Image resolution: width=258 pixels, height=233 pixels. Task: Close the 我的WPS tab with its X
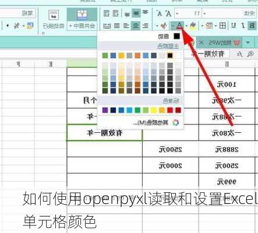[x=202, y=43]
